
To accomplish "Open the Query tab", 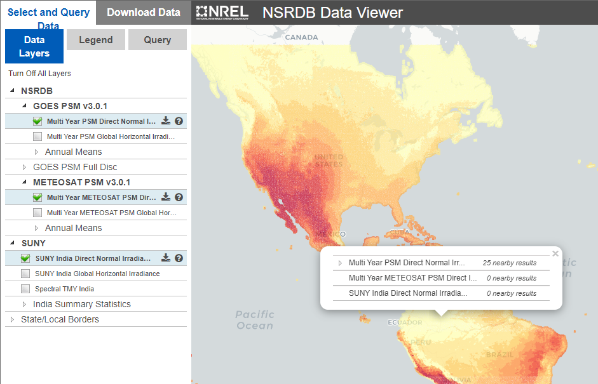I will click(157, 39).
